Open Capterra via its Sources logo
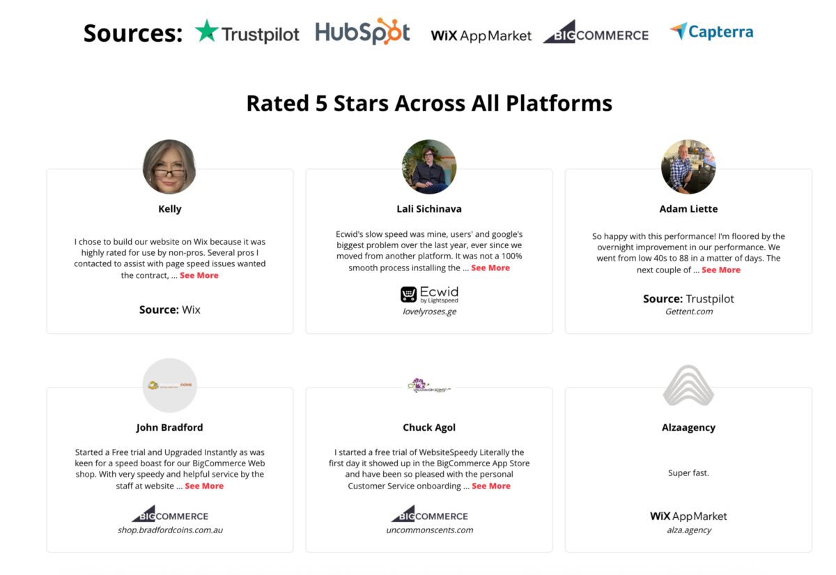 click(711, 32)
